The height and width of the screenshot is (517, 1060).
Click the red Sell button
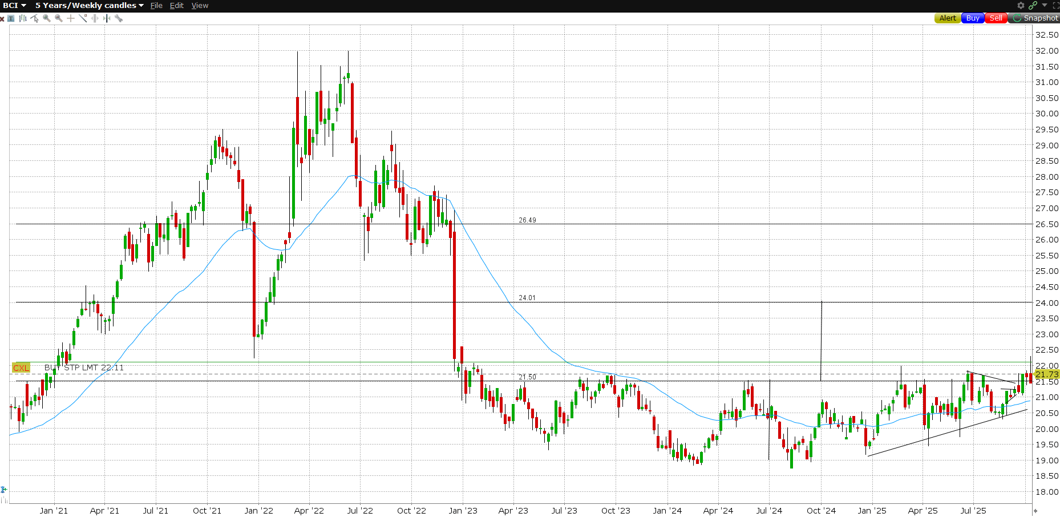click(x=996, y=18)
